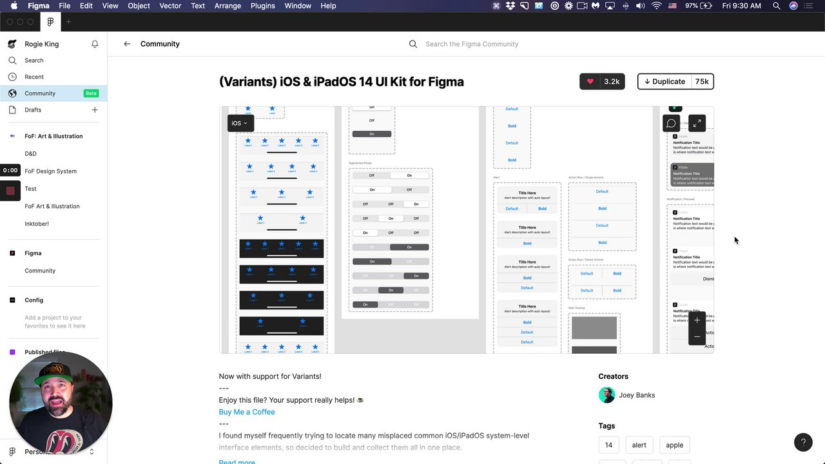Open the Arrange menu
825x464 pixels.
click(228, 6)
